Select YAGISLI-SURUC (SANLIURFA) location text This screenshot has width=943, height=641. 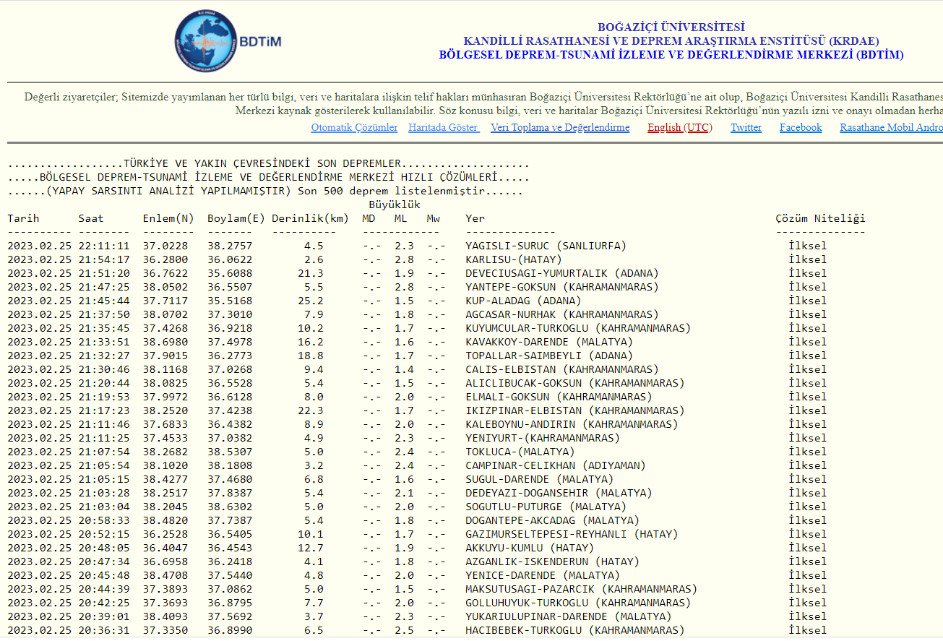546,246
